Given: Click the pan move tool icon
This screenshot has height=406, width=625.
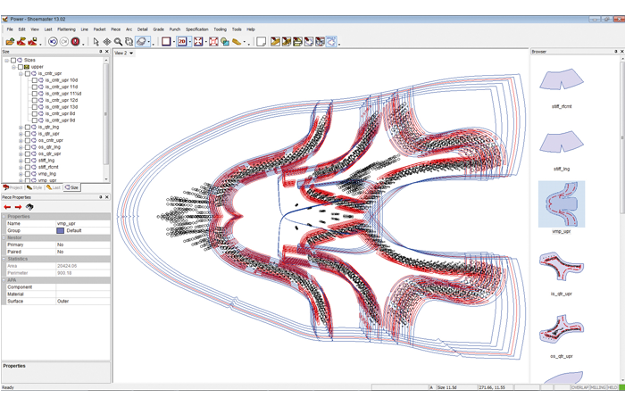Looking at the screenshot, I should (107, 41).
